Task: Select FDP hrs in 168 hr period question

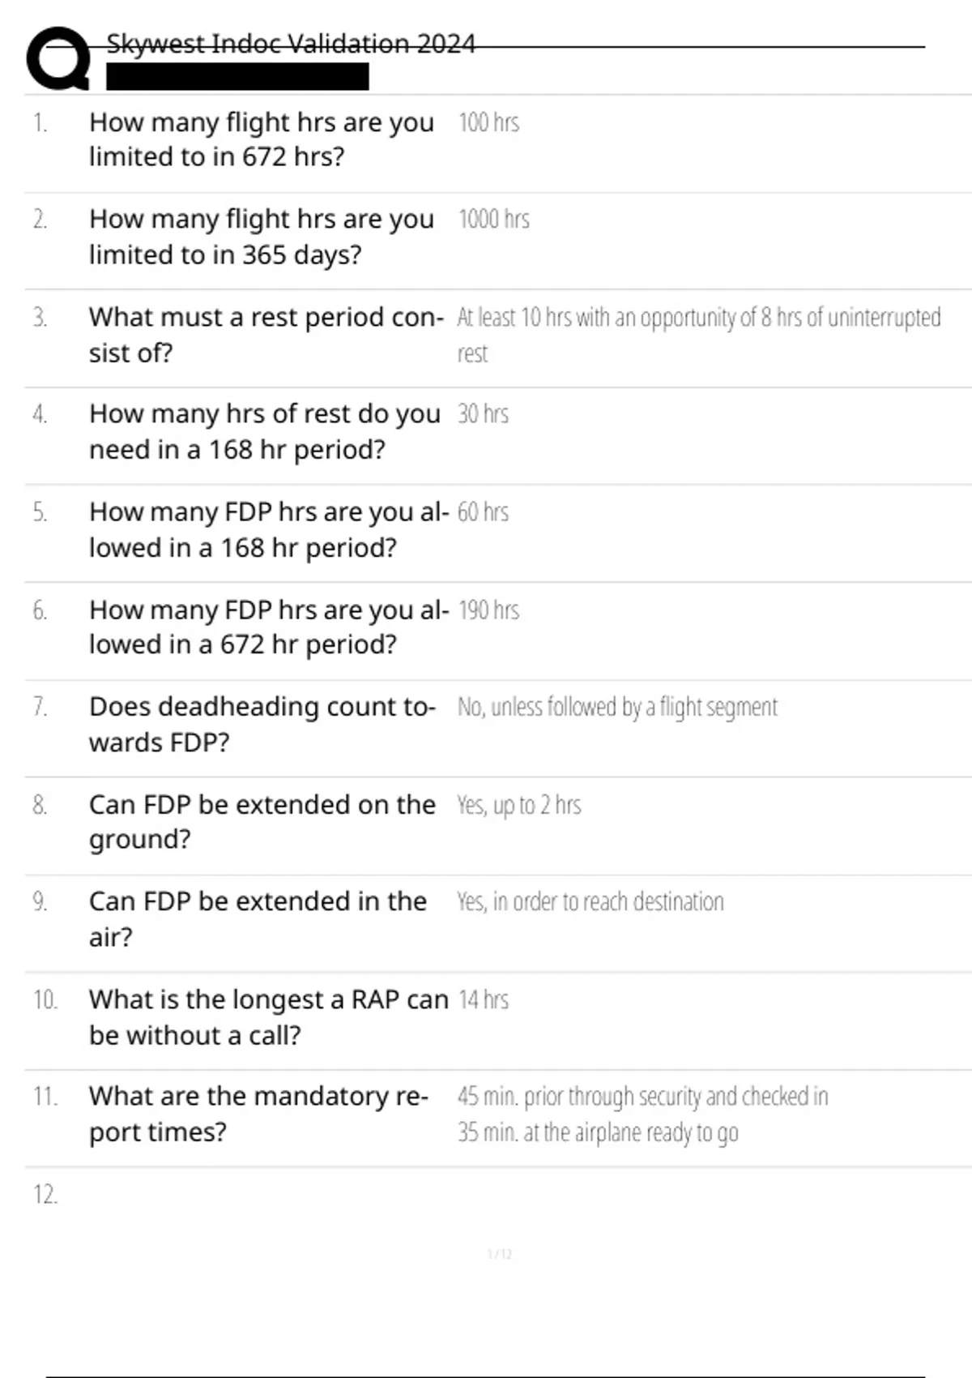Action: (x=267, y=529)
